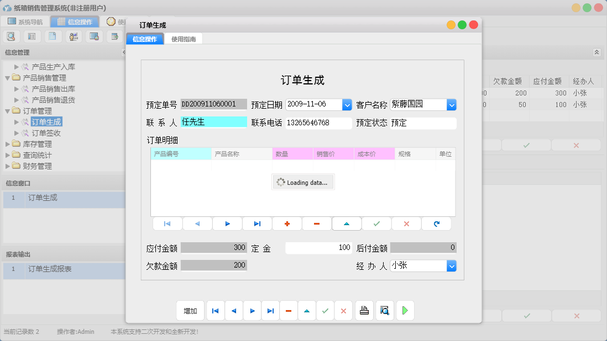Viewport: 607px width, 341px height.
Task: Open print preview with the magnifier icon
Action: pyautogui.click(x=384, y=310)
